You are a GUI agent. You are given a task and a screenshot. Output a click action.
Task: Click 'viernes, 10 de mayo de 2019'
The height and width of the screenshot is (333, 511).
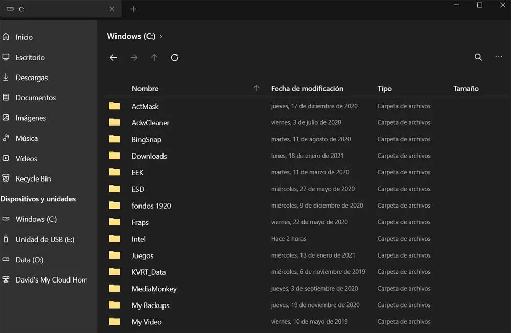point(309,322)
